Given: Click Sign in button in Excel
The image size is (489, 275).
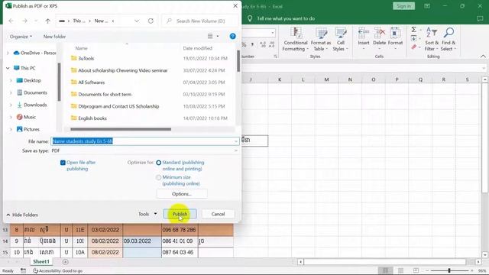Looking at the screenshot, I should tap(404, 6).
